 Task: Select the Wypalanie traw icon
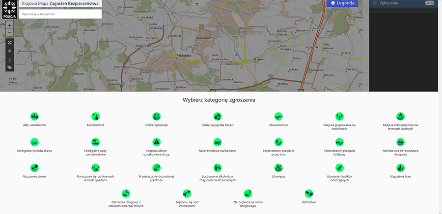pos(400,167)
